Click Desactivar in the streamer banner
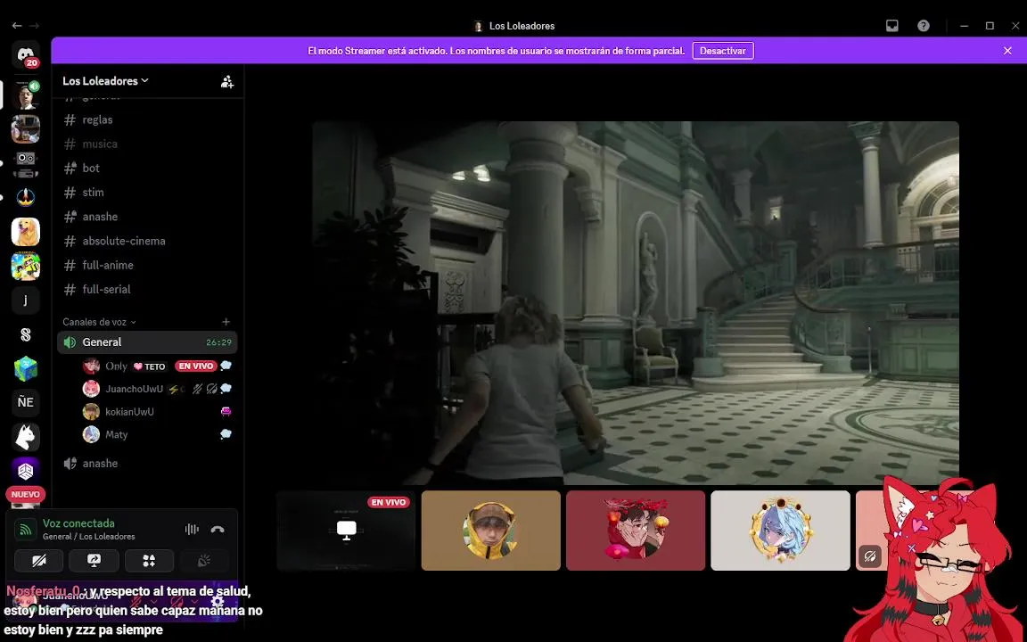 722,51
